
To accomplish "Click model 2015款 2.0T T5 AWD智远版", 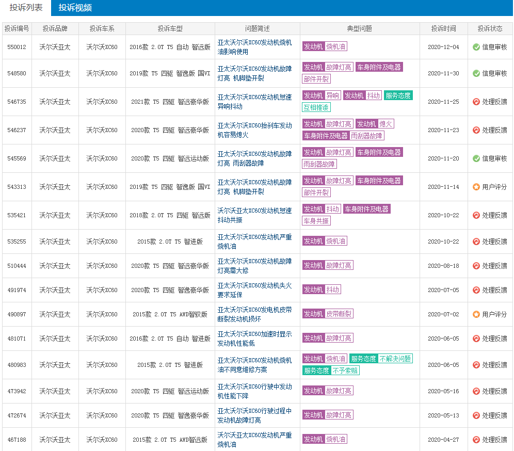I will [x=170, y=440].
